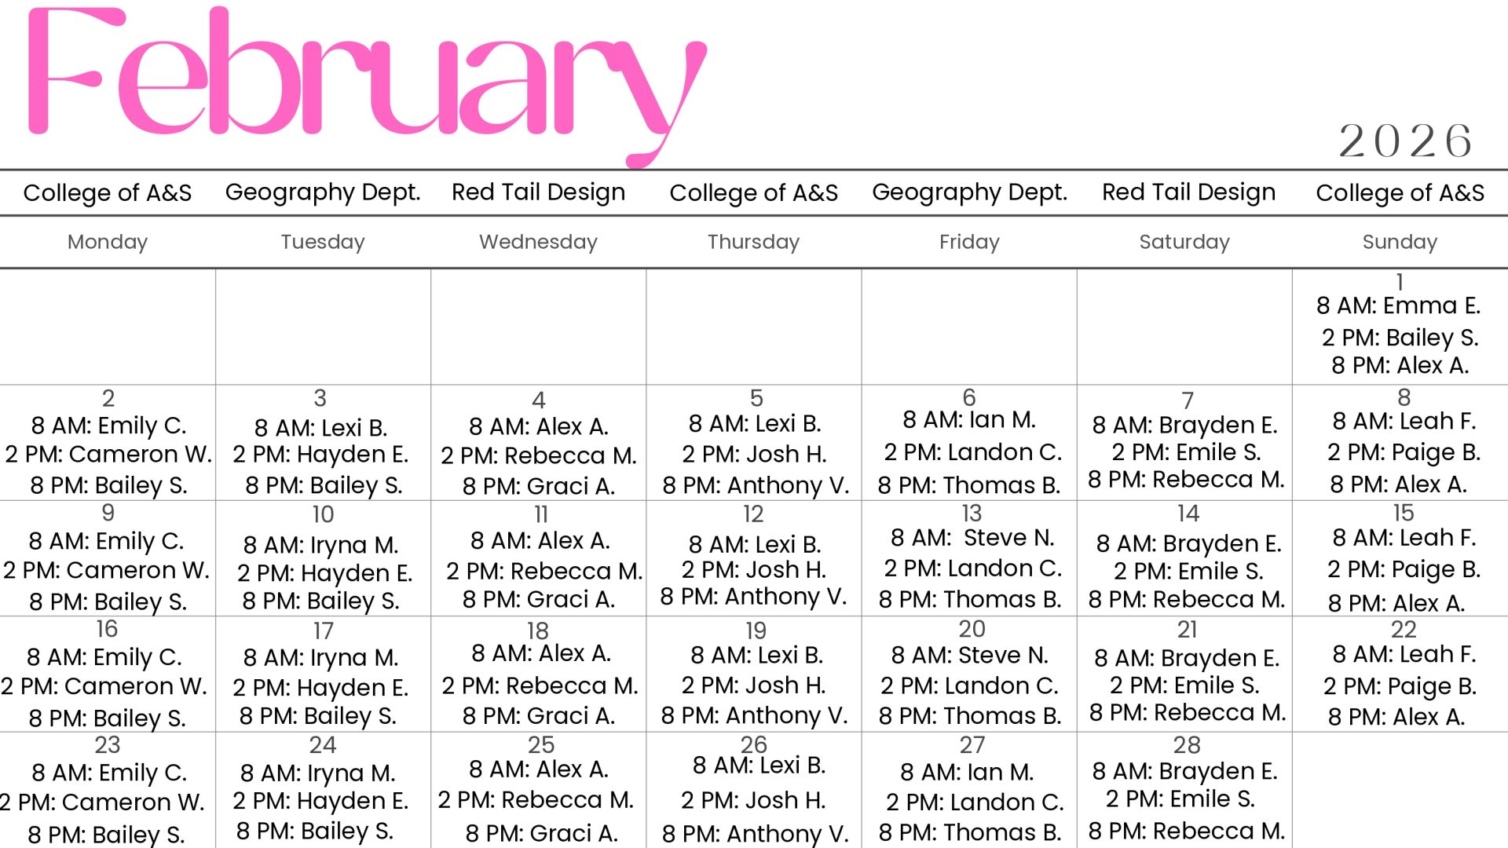The height and width of the screenshot is (848, 1508).
Task: Click College of A&S above Thursday
Action: coord(753,193)
